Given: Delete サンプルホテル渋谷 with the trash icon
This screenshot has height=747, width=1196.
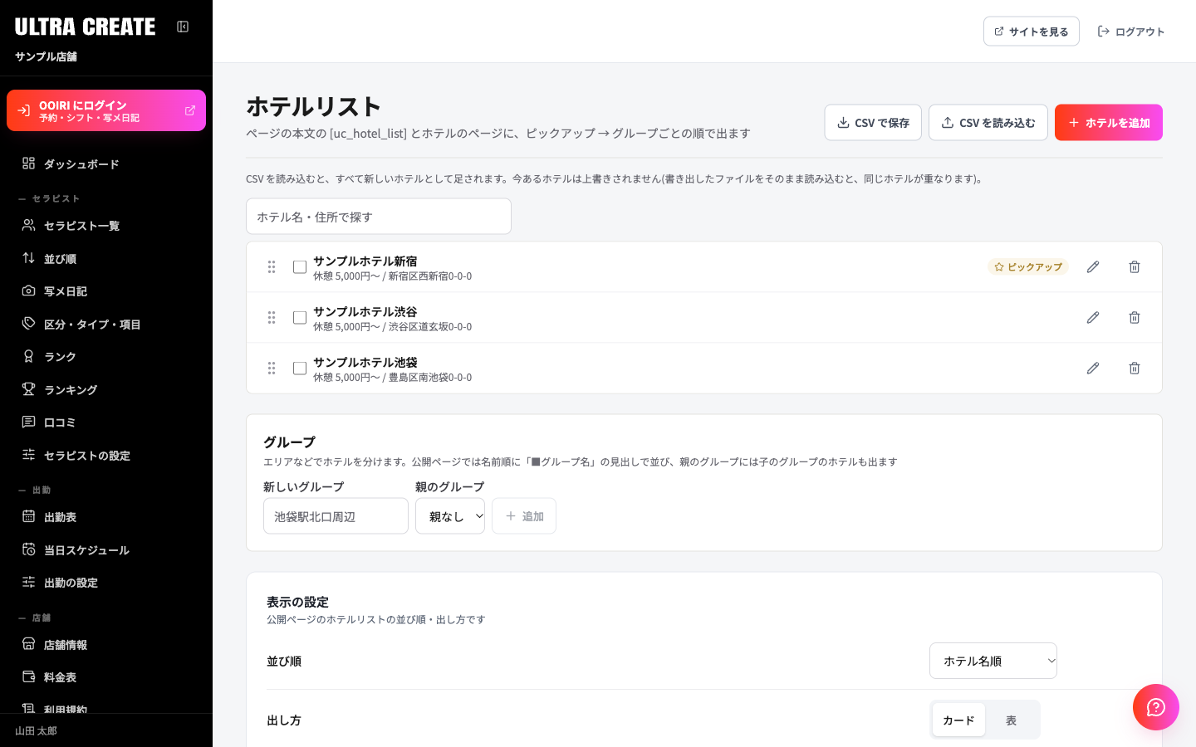Looking at the screenshot, I should 1135,318.
